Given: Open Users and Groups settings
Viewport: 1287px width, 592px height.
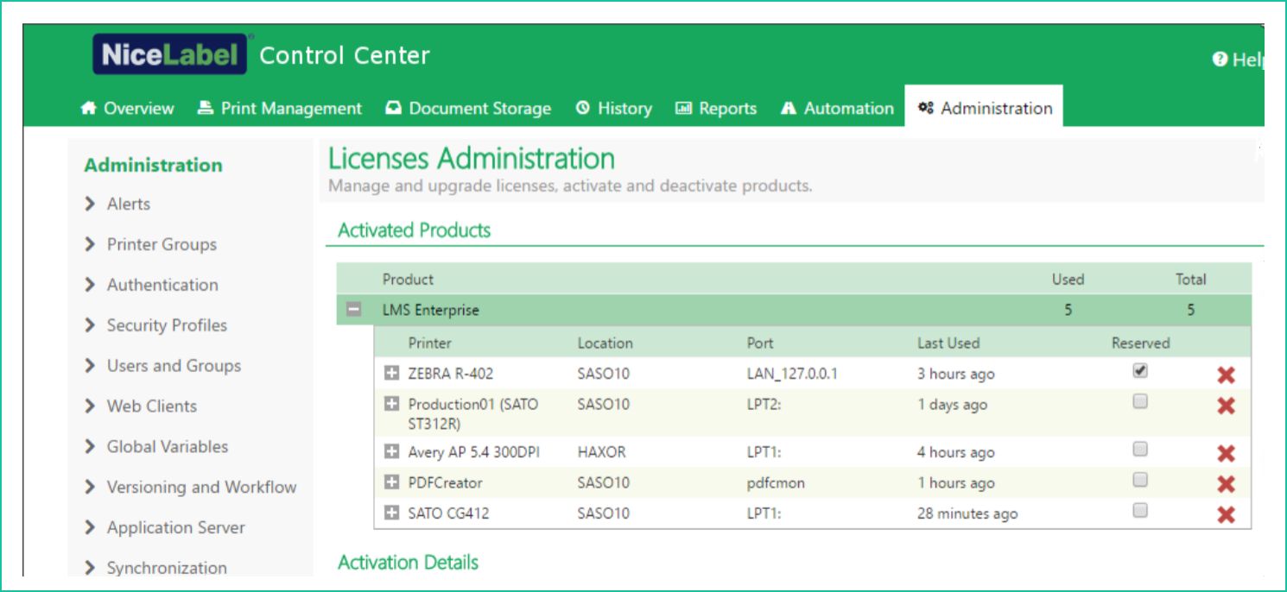Looking at the screenshot, I should (x=173, y=366).
